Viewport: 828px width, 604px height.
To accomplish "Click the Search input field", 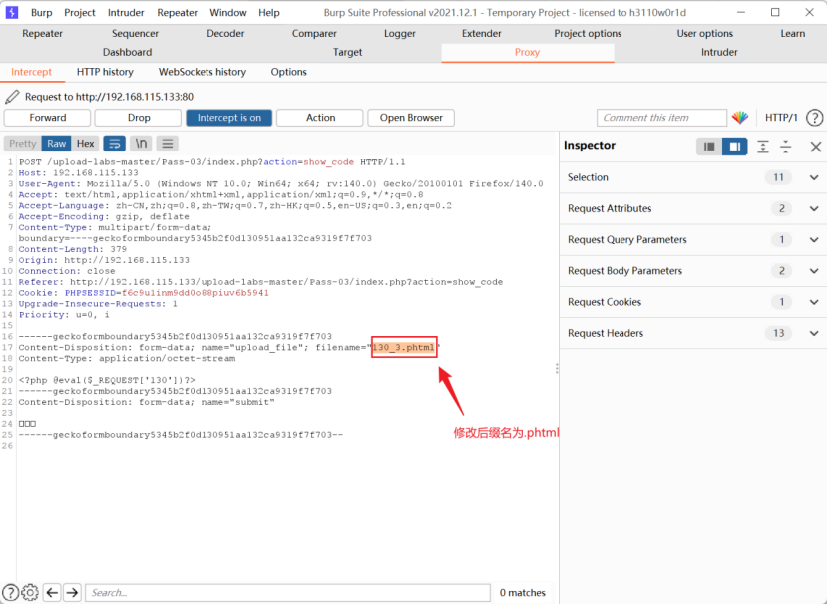I will pyautogui.click(x=287, y=592).
